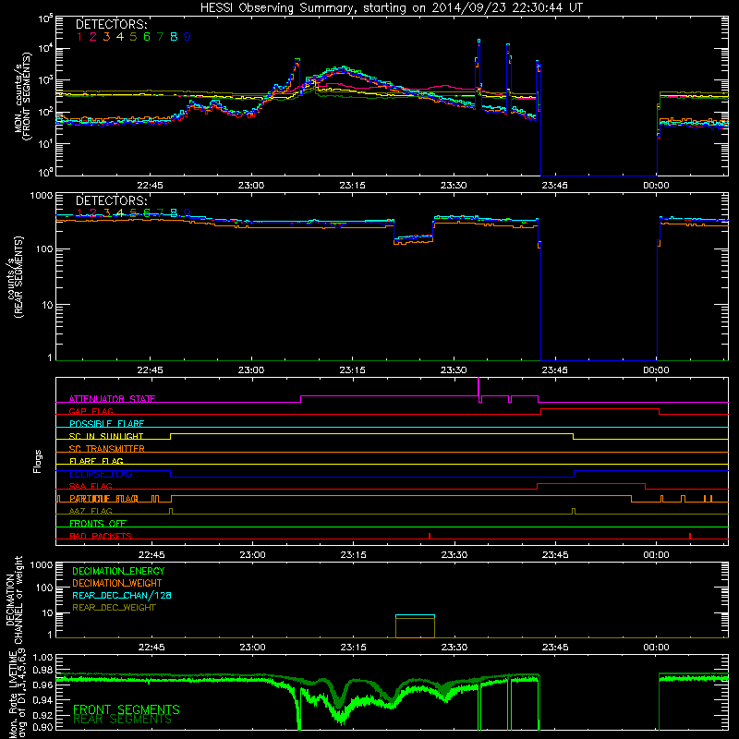Click the AAZ FLAG label
The height and width of the screenshot is (739, 739).
[x=91, y=511]
